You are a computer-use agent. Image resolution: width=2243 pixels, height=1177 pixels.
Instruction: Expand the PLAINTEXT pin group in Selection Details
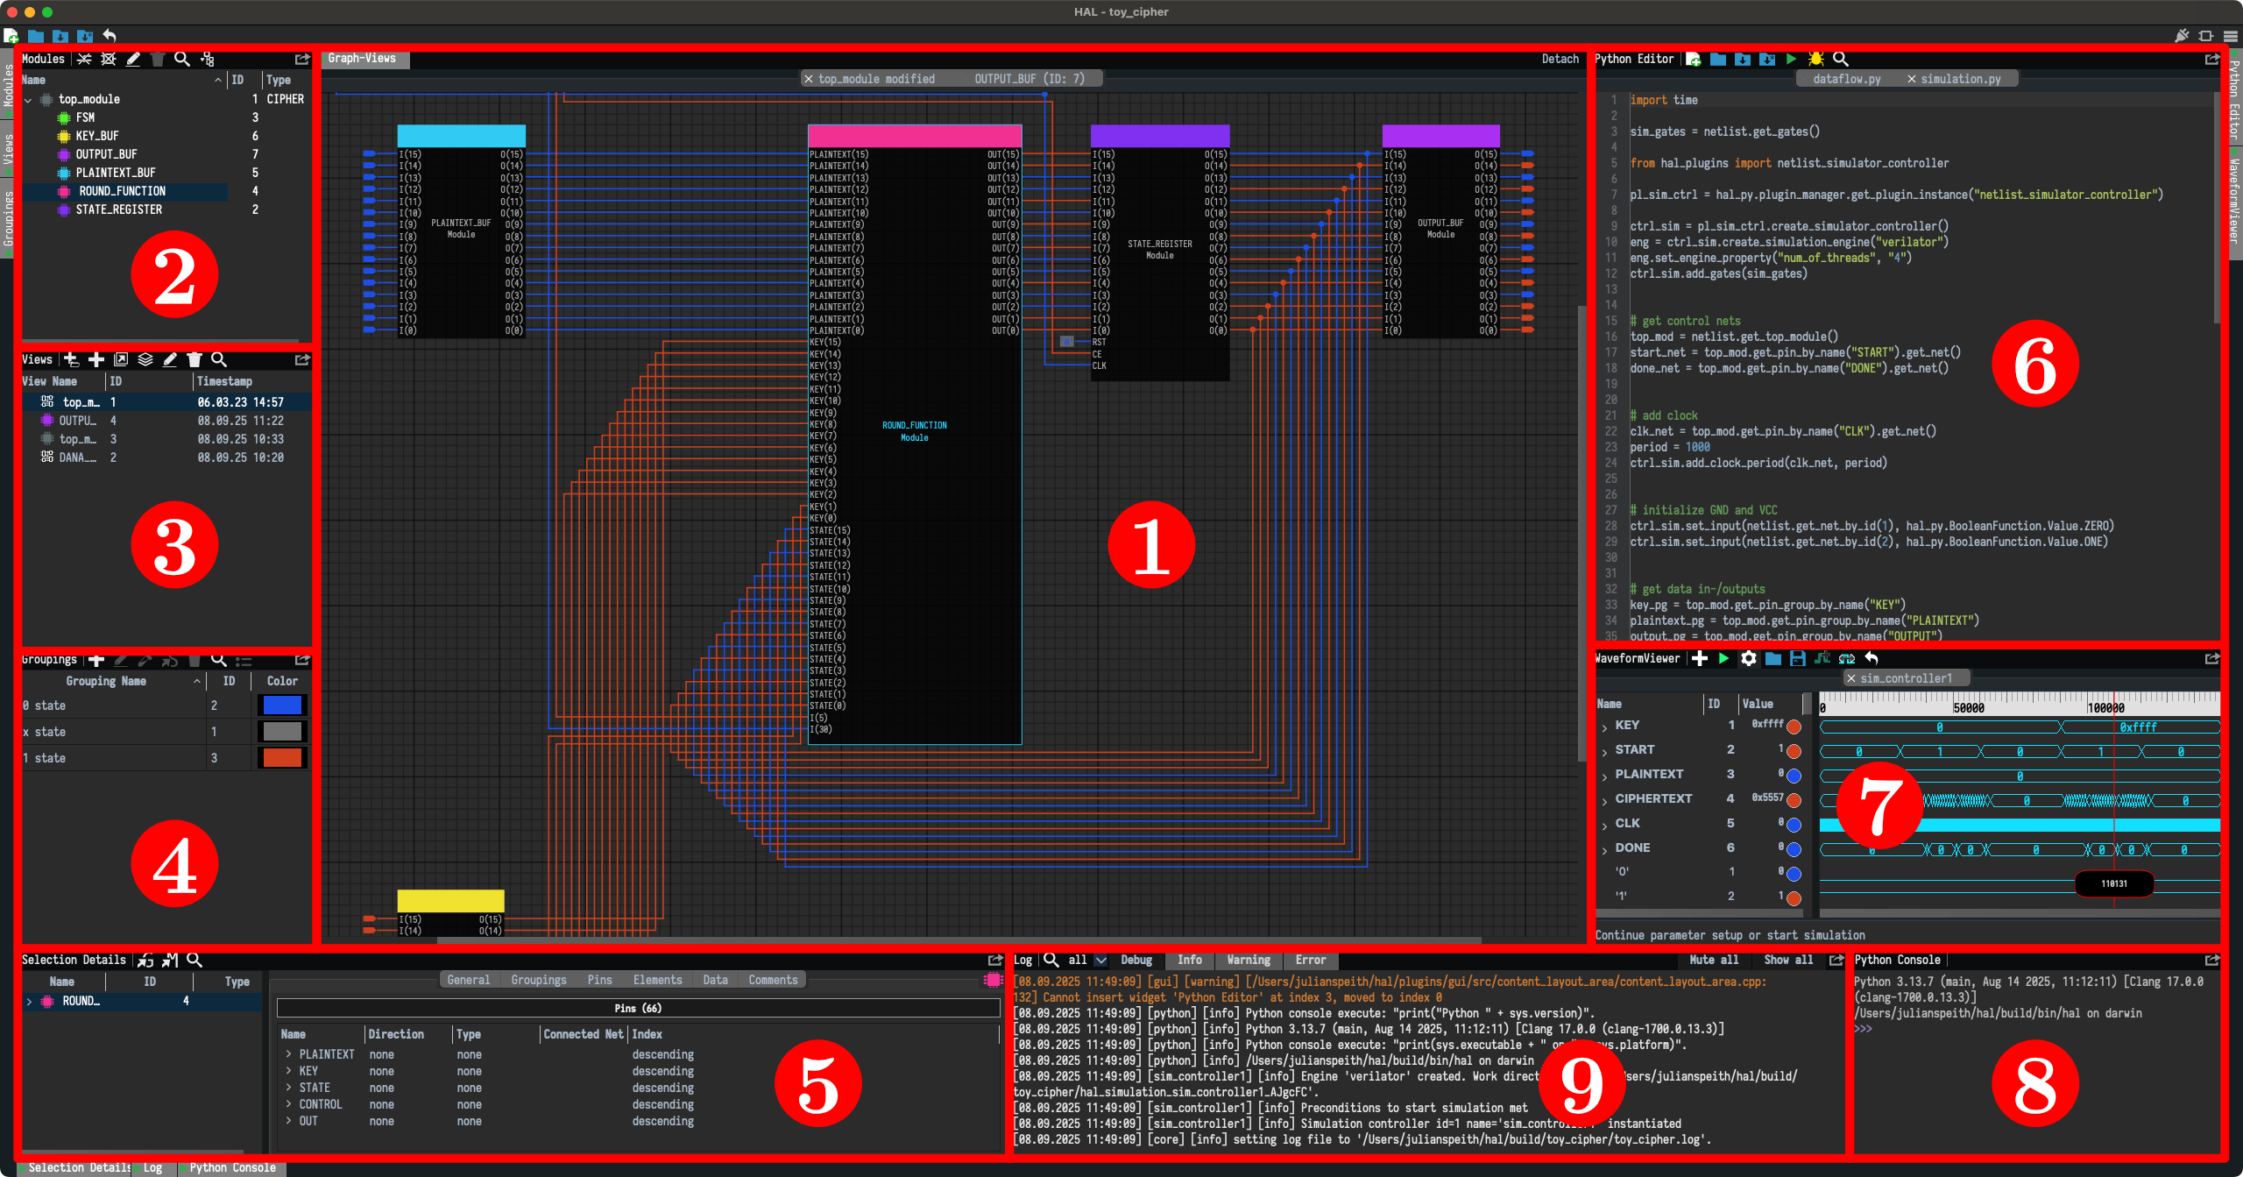point(289,1054)
